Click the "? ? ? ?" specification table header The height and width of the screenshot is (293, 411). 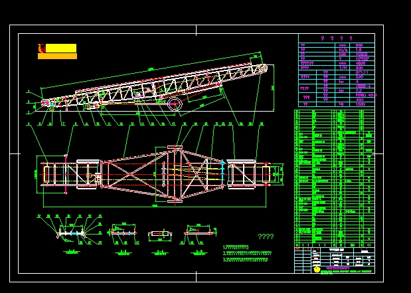point(337,39)
